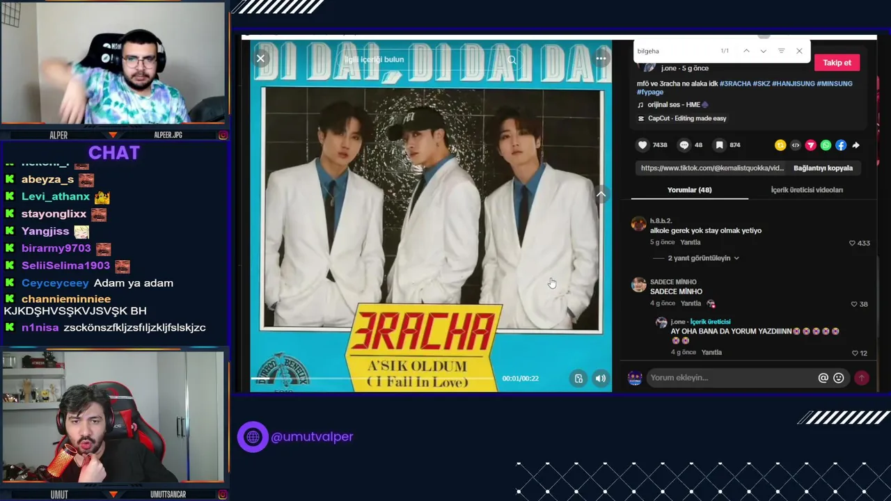Click the Instagram icon beside UMUTTSANCAR
This screenshot has width=891, height=501.
pyautogui.click(x=223, y=495)
